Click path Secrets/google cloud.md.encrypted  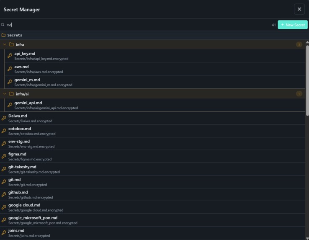[36, 210]
